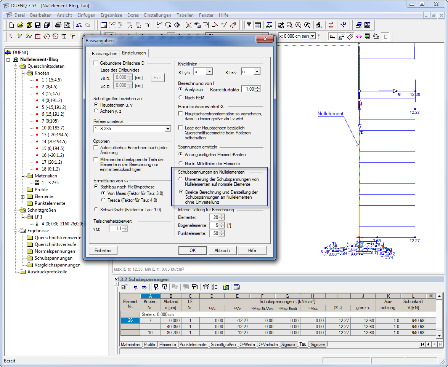
Task: Collapse the Knoten tree folder
Action: 22,73
